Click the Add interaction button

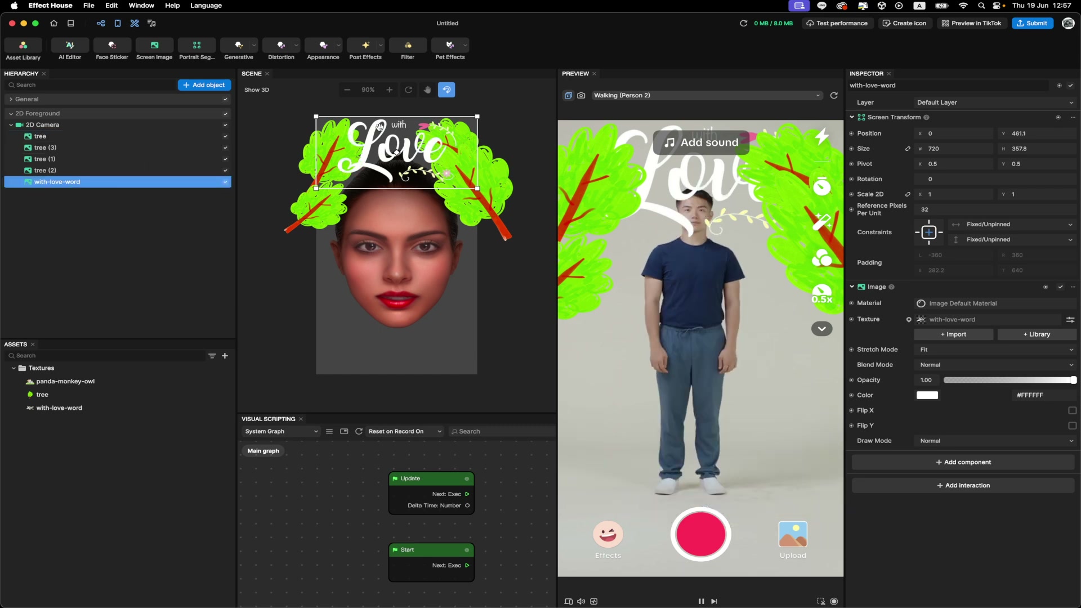pyautogui.click(x=963, y=485)
